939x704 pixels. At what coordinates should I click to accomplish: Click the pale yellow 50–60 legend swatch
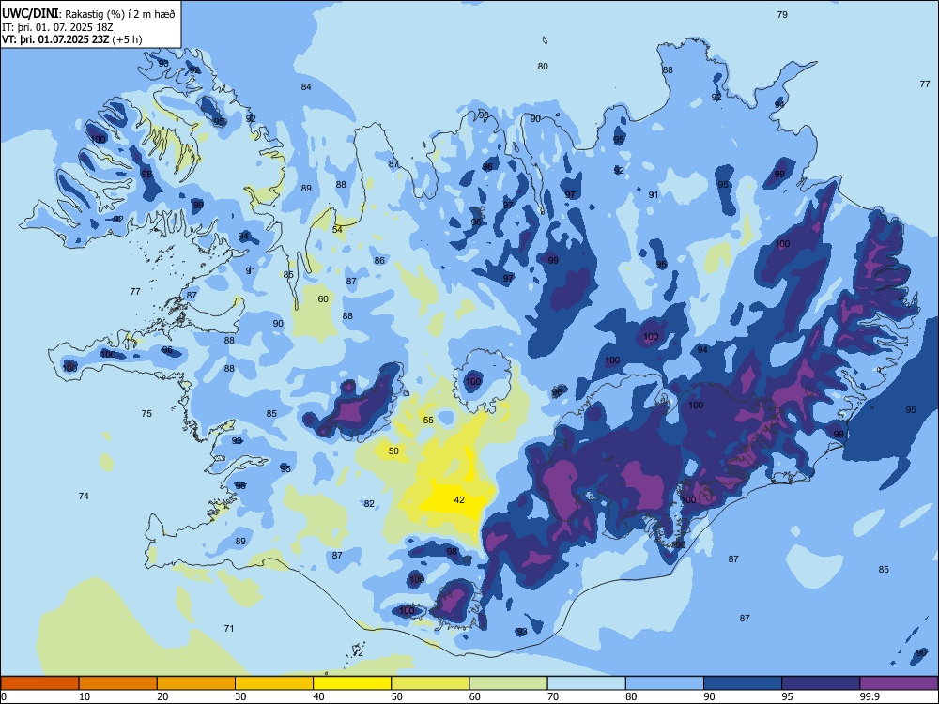(x=430, y=683)
